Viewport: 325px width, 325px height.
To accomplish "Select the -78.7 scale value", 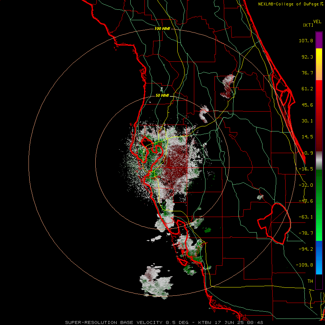I will [x=306, y=233].
